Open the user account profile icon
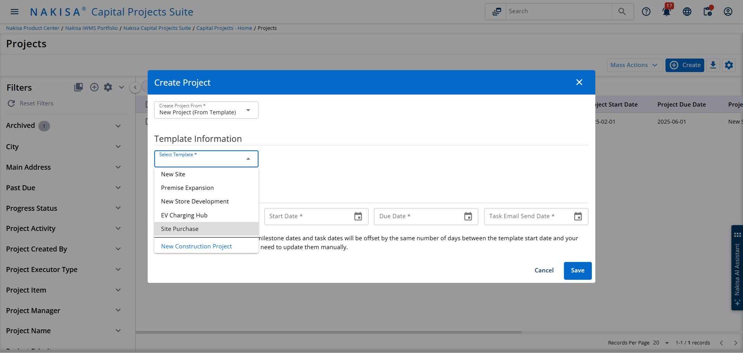 tap(728, 12)
